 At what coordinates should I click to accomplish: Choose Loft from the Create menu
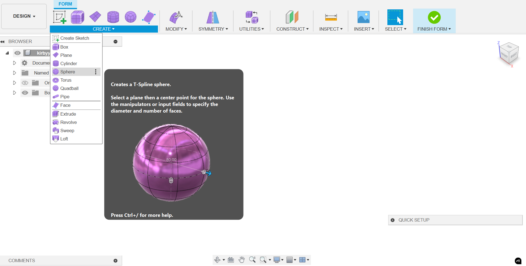(x=76, y=139)
